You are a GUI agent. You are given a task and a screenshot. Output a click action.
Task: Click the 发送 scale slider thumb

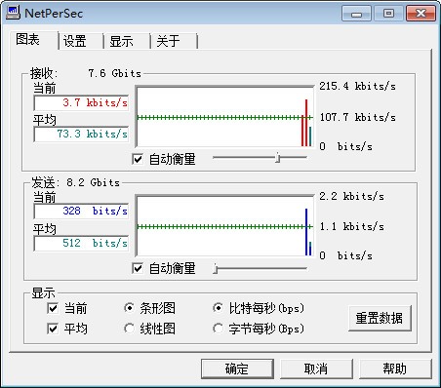(215, 268)
